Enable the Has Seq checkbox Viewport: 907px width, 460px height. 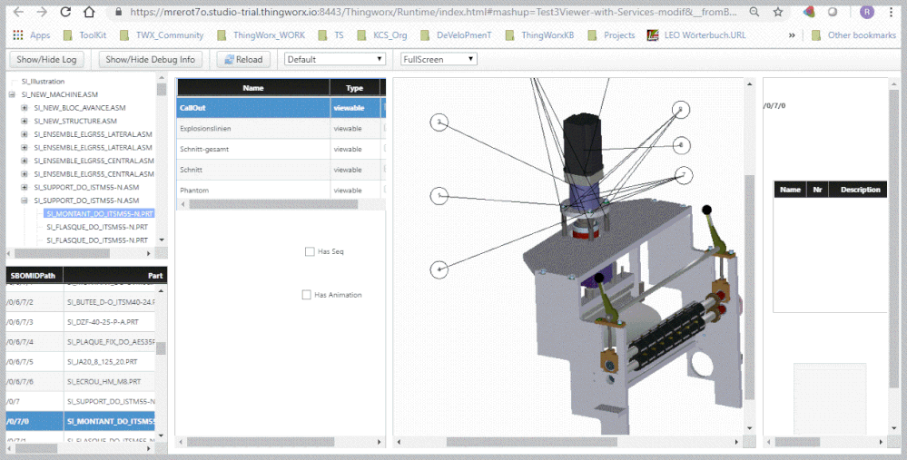coord(310,251)
